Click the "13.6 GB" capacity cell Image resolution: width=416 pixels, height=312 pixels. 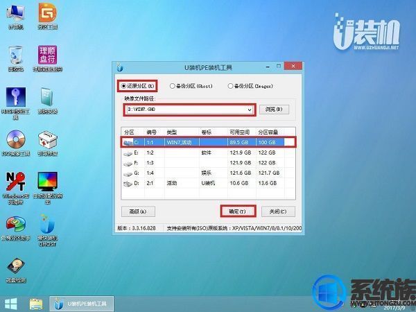coord(268,183)
